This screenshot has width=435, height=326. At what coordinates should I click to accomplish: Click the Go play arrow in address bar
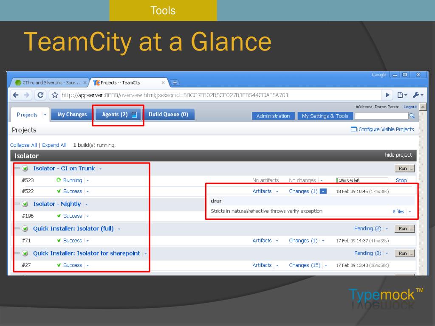387,95
